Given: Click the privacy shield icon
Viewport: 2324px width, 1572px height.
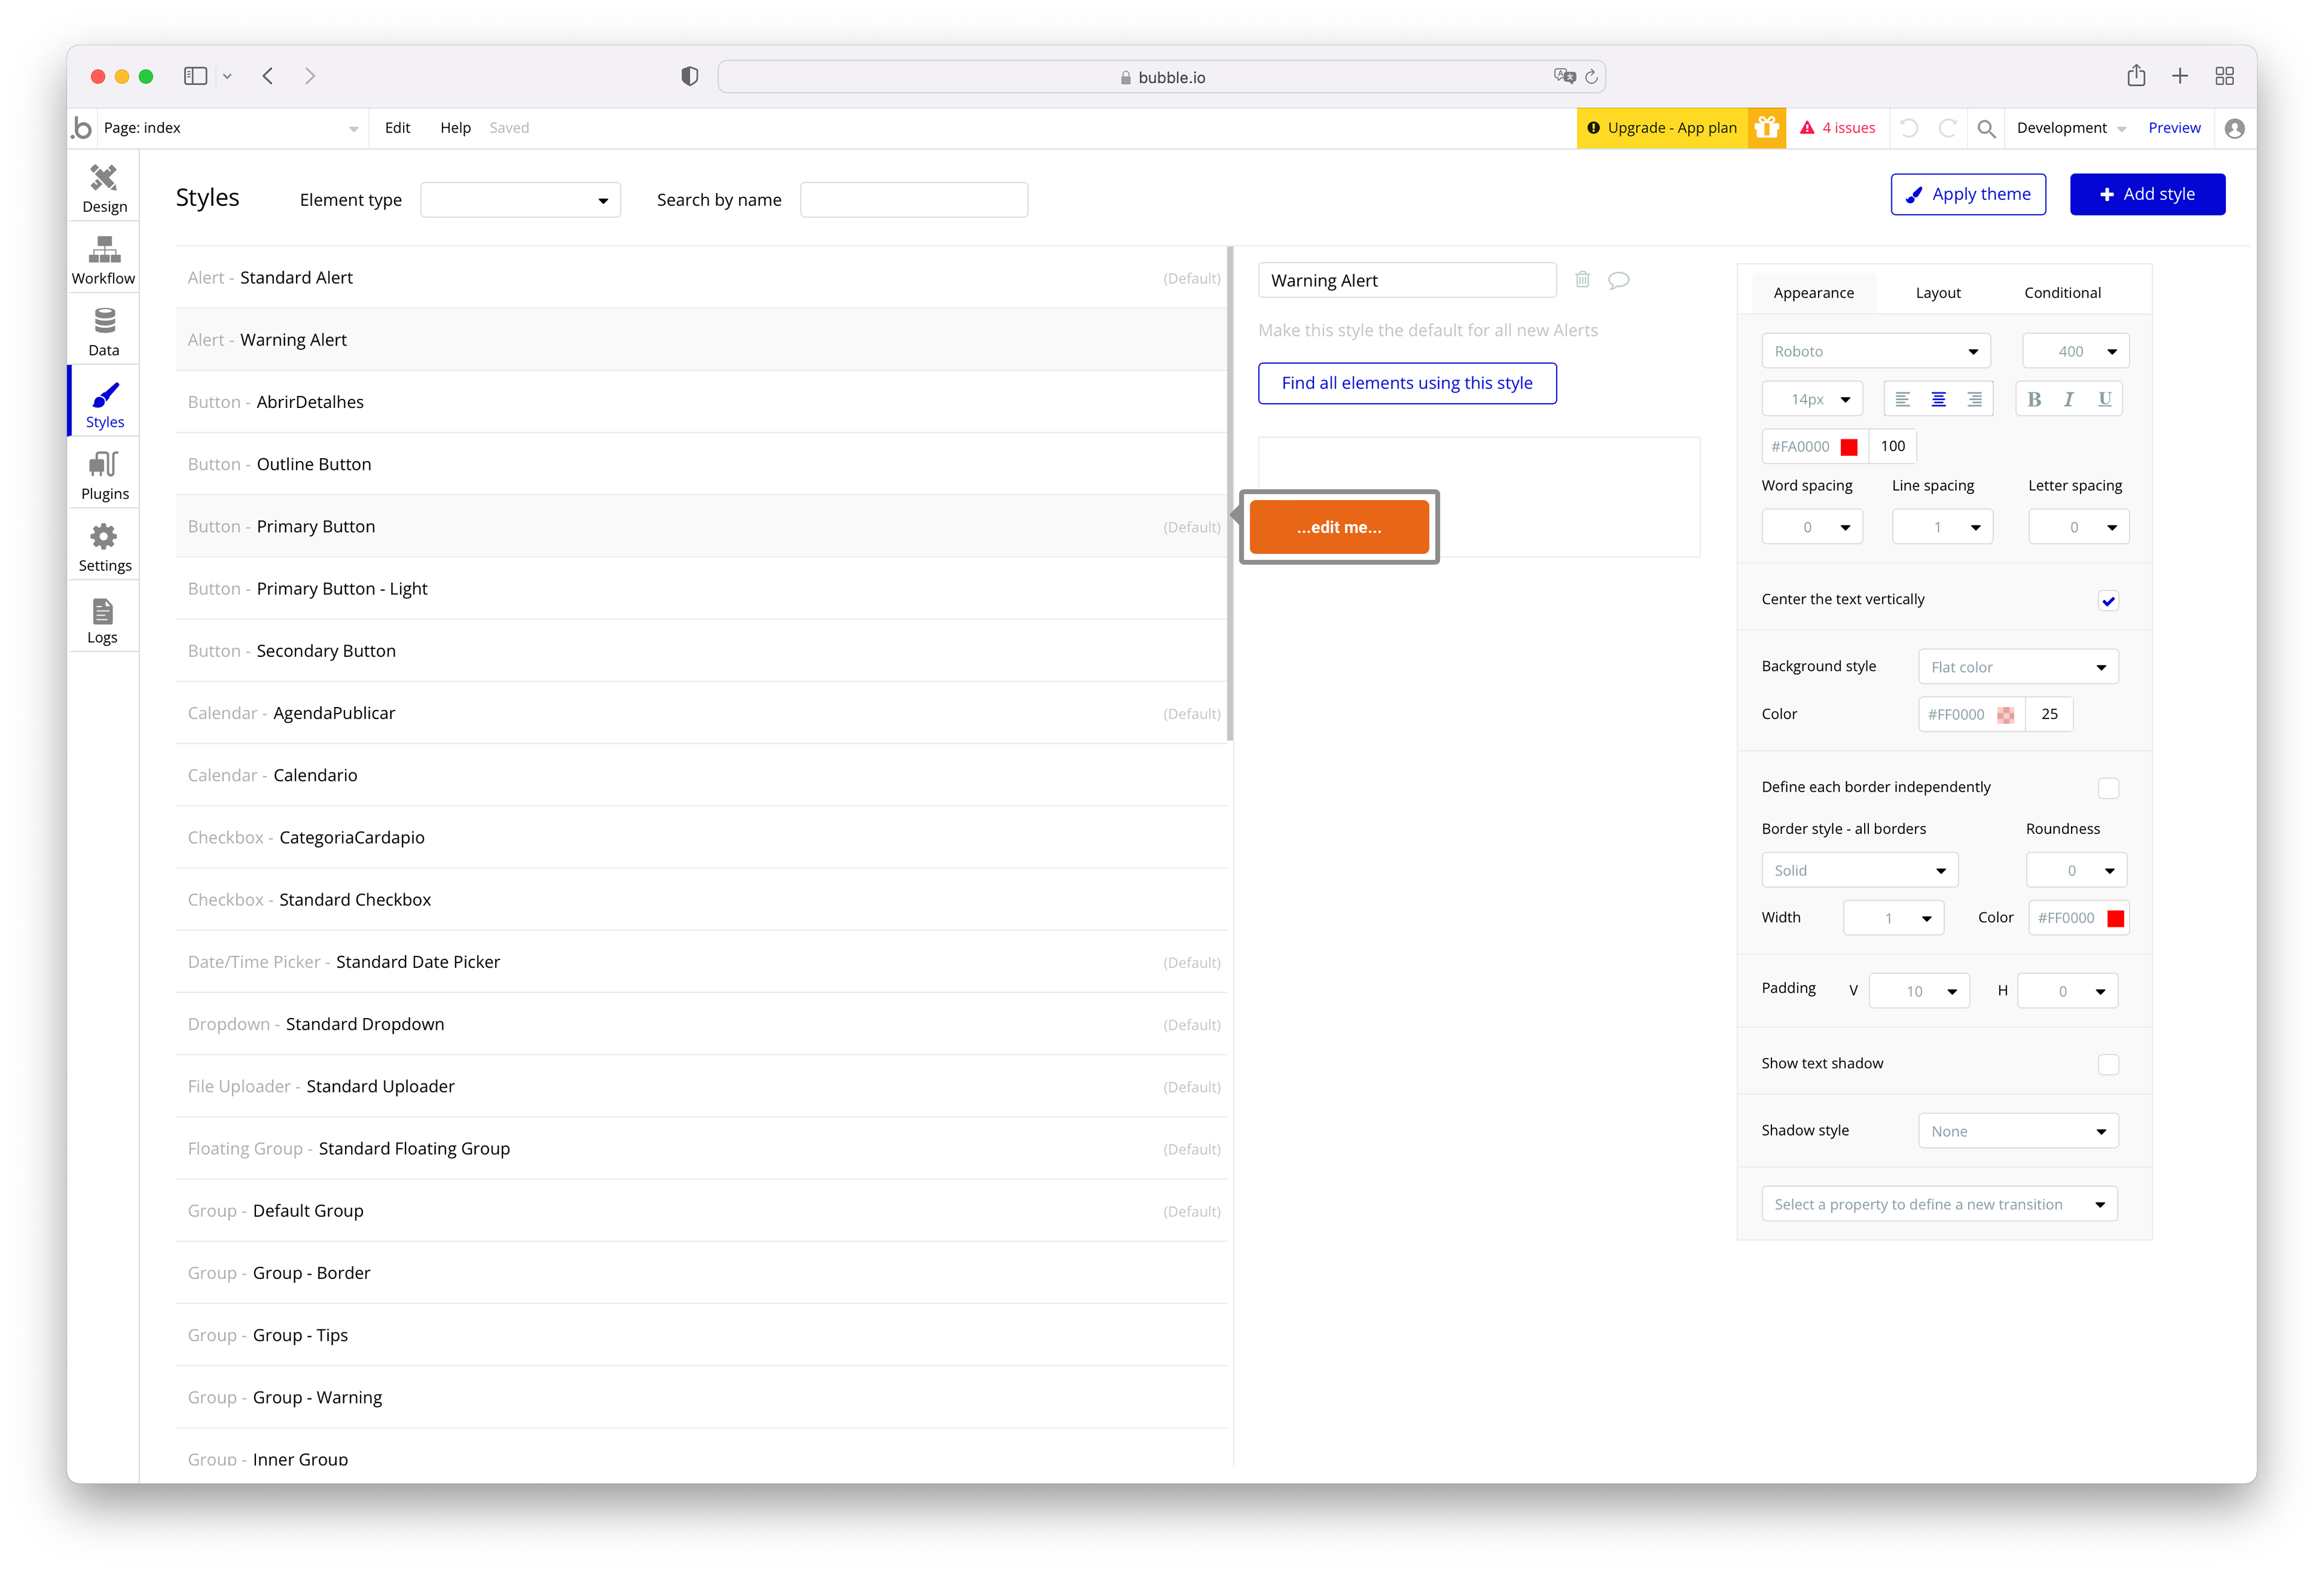Looking at the screenshot, I should point(689,77).
